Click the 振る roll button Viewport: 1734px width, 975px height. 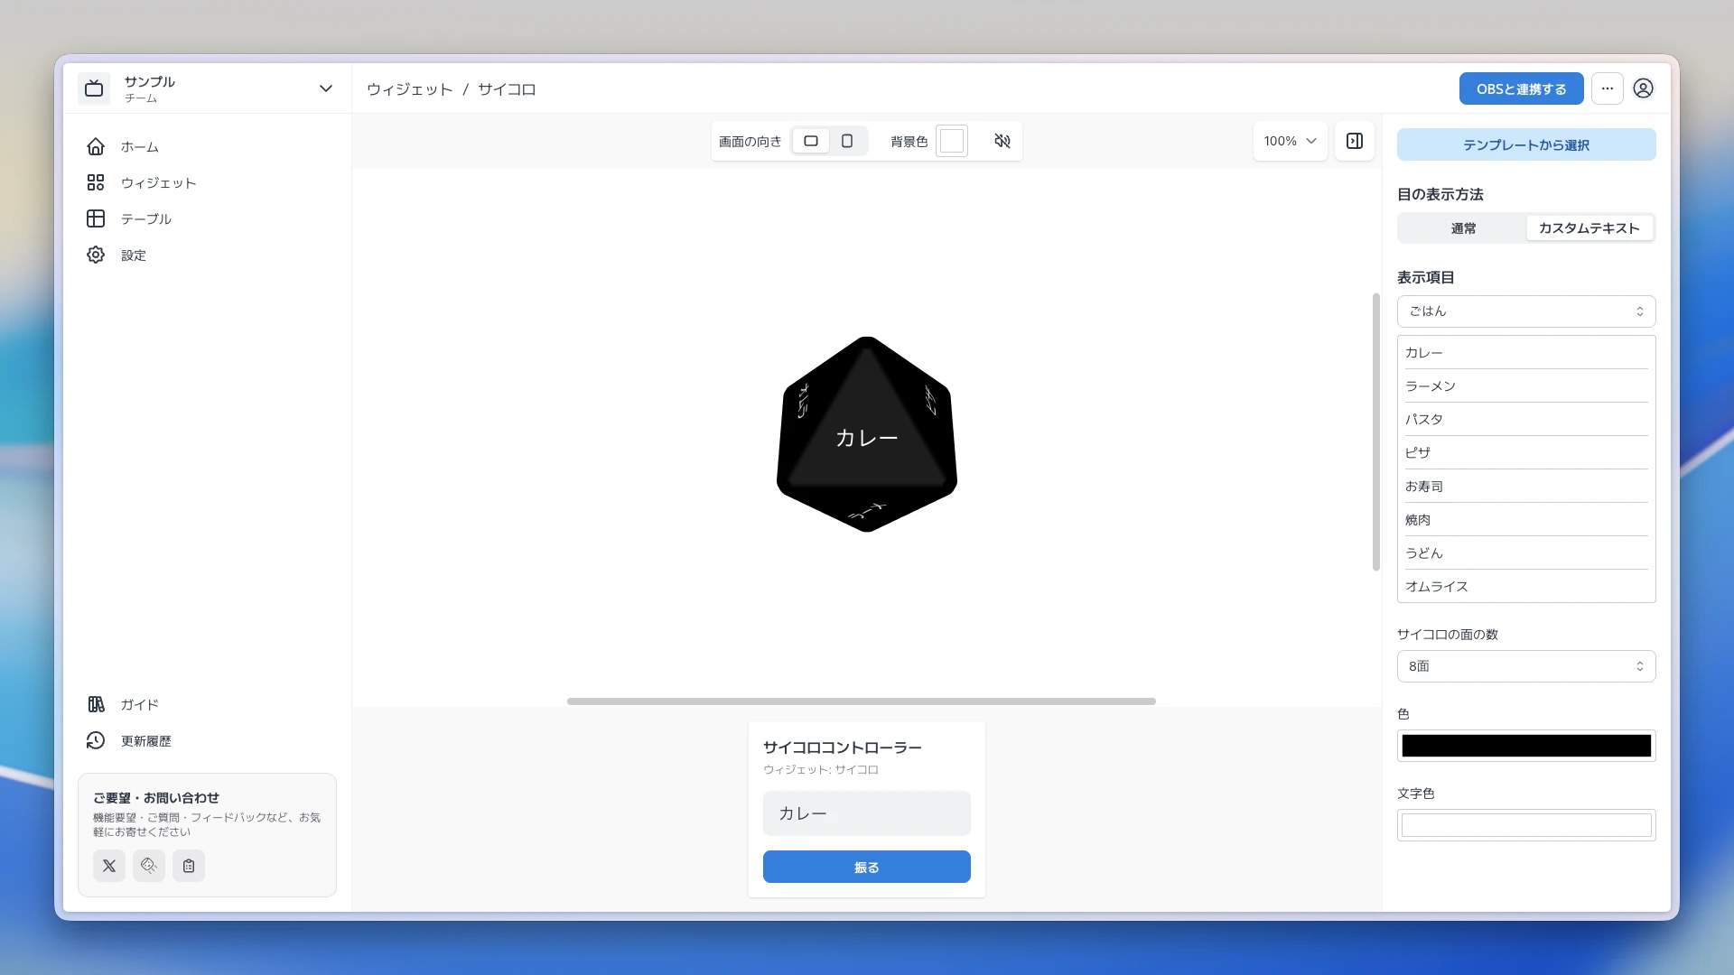867,867
